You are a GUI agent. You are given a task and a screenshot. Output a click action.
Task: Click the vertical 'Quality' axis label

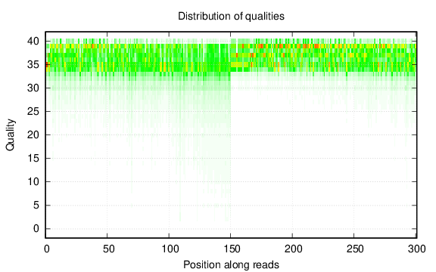click(x=10, y=135)
